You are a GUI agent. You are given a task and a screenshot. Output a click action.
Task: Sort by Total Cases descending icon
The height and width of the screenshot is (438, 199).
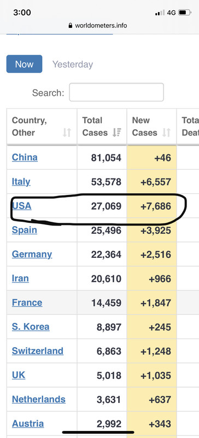(116, 132)
